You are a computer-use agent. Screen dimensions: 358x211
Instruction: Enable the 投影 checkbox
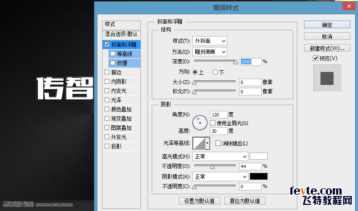click(x=107, y=146)
